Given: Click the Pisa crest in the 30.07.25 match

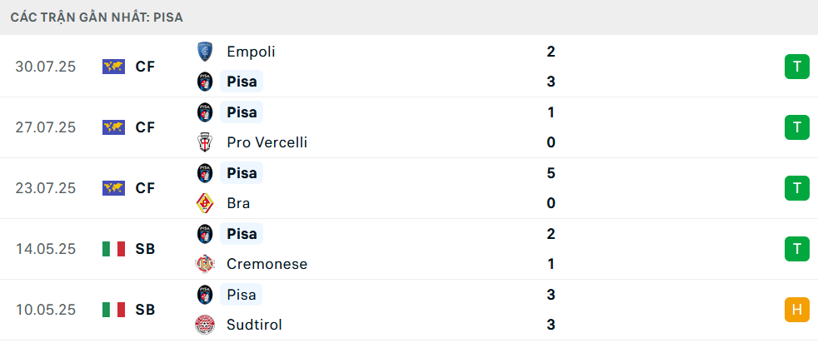Looking at the screenshot, I should coord(205,82).
